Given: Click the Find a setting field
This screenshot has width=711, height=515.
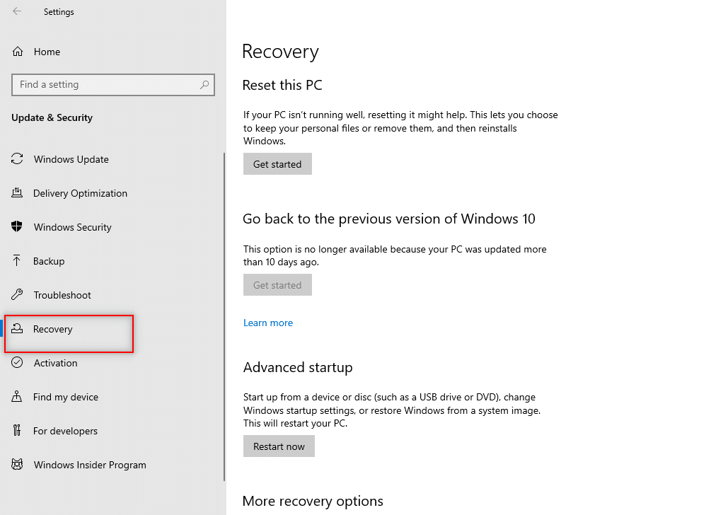Looking at the screenshot, I should click(x=113, y=85).
